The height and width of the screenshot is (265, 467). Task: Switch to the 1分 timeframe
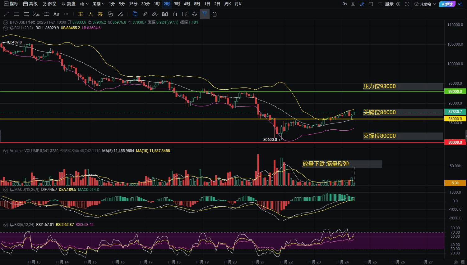coord(112,4)
